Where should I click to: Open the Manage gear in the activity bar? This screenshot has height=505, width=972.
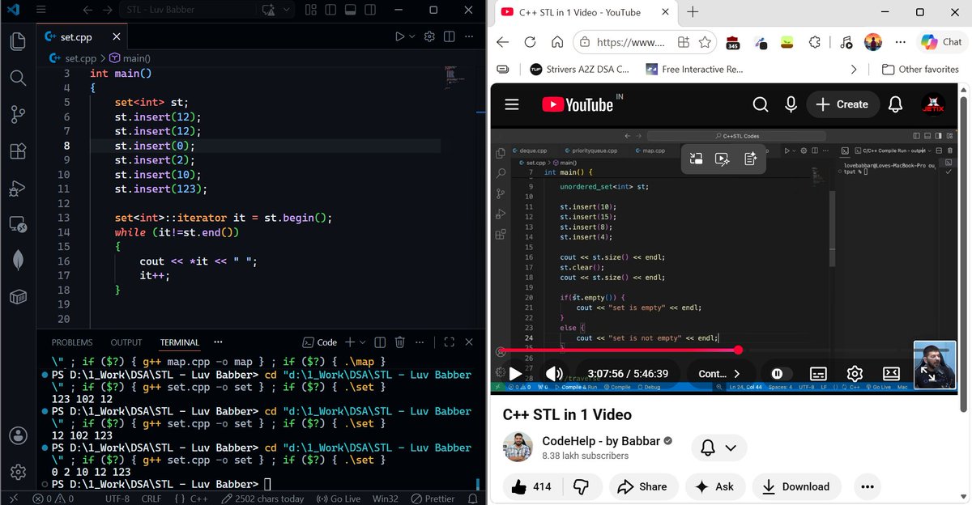18,472
